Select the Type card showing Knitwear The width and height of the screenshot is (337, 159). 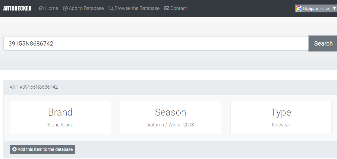[x=281, y=118]
